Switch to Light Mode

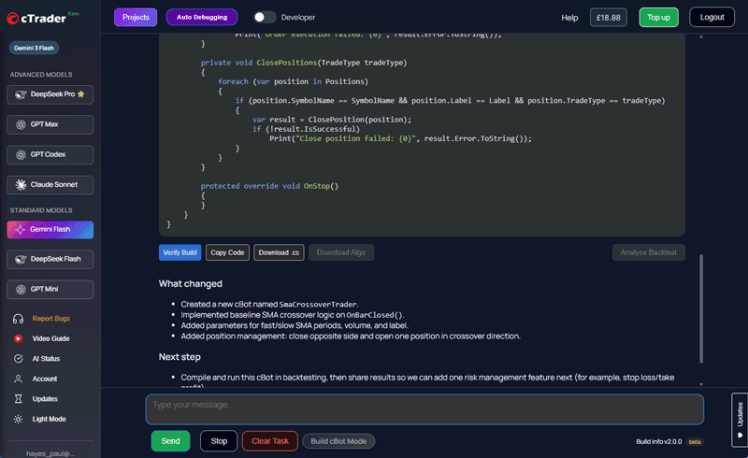tap(50, 419)
